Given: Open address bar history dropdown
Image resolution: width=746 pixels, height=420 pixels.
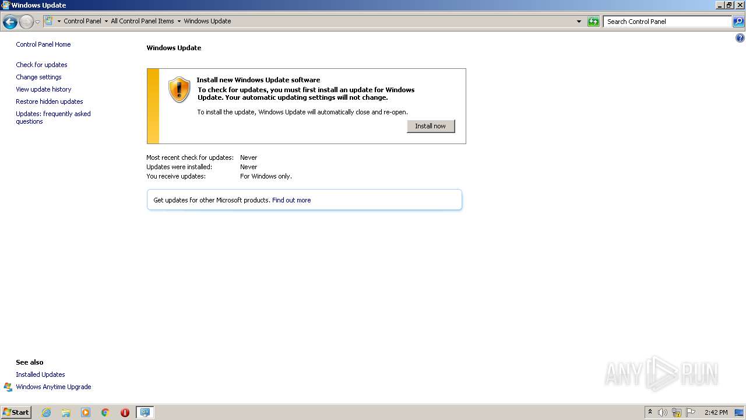Looking at the screenshot, I should [x=579, y=22].
